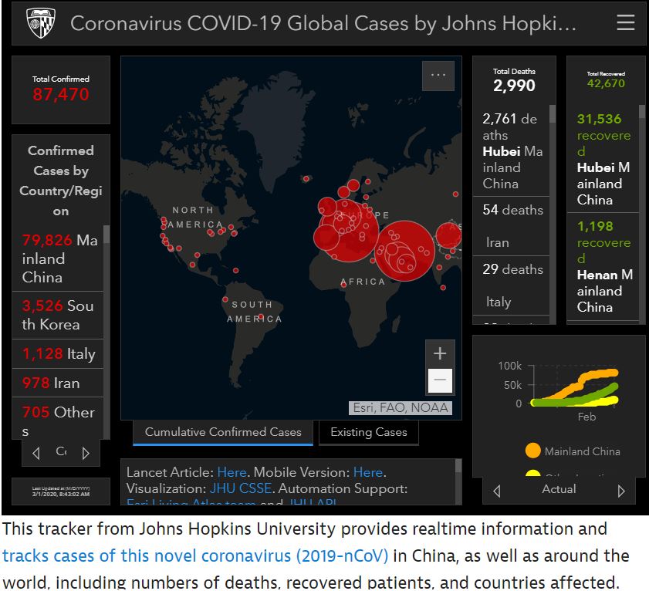The height and width of the screenshot is (591, 649).
Task: Click the right arrow under the Actual chart
Action: click(622, 490)
